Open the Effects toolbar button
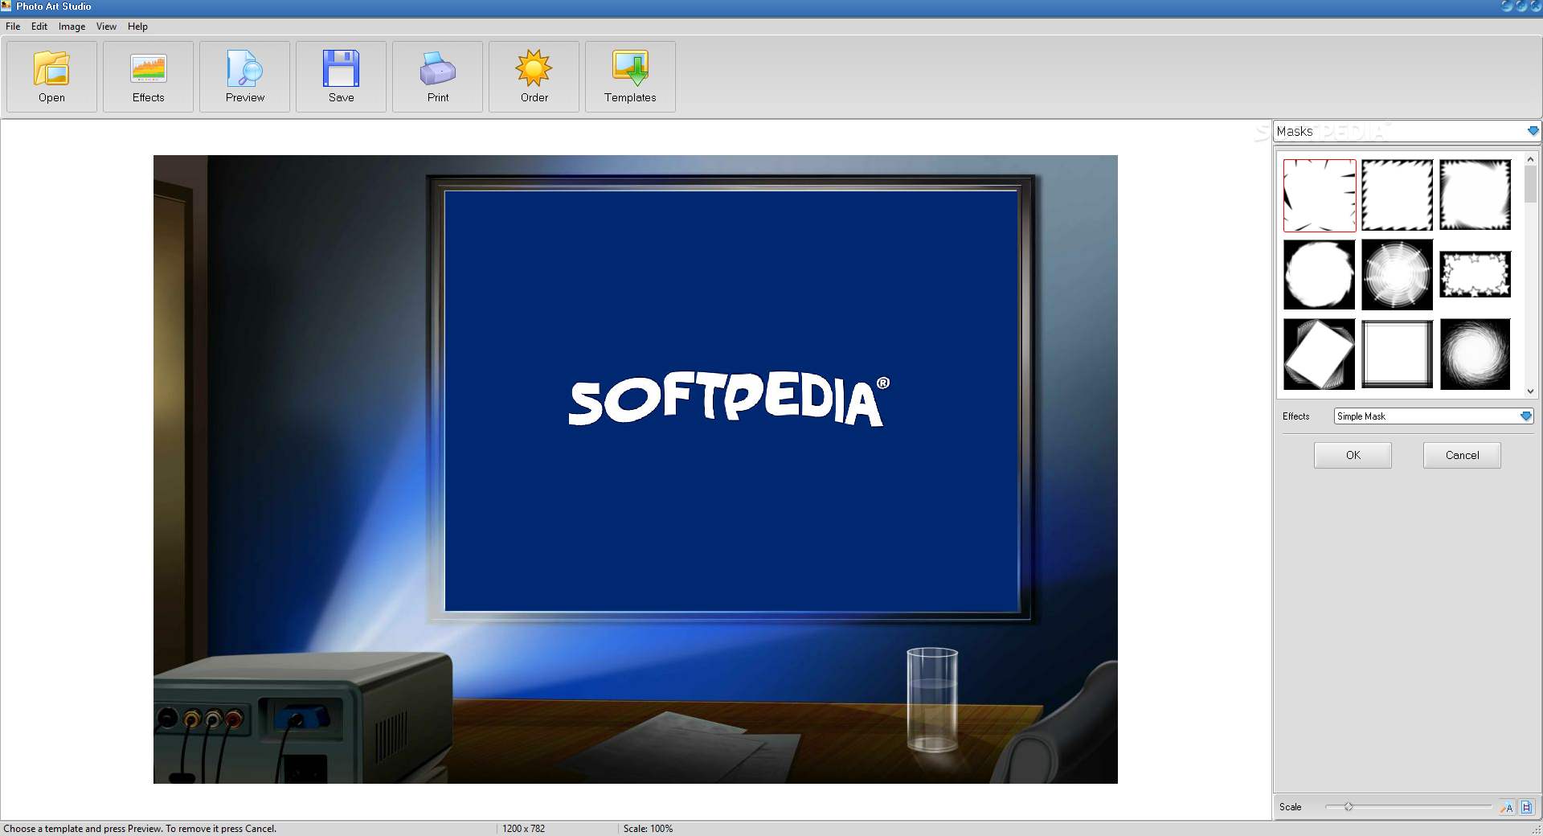 point(148,76)
